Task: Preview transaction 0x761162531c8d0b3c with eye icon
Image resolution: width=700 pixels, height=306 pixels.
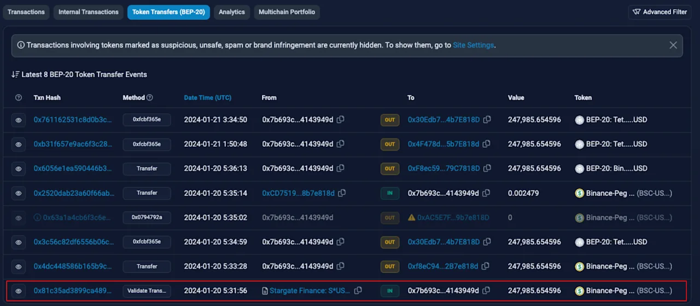Action: 19,120
